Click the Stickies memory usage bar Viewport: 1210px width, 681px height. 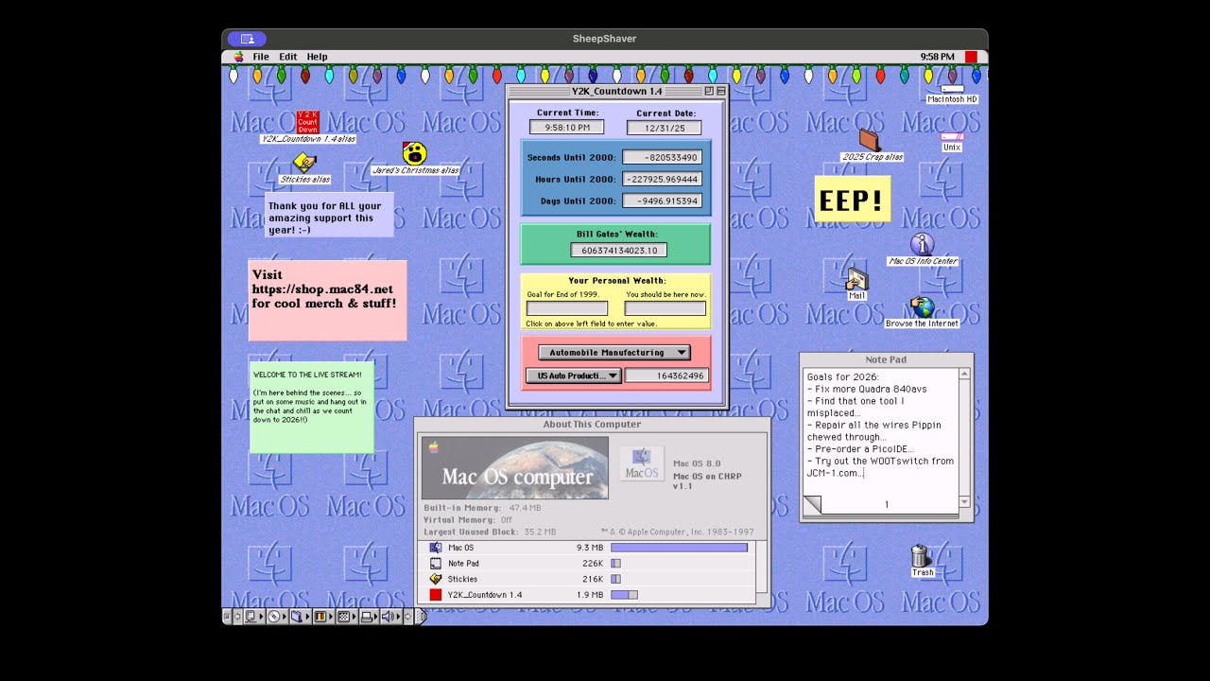pos(615,579)
